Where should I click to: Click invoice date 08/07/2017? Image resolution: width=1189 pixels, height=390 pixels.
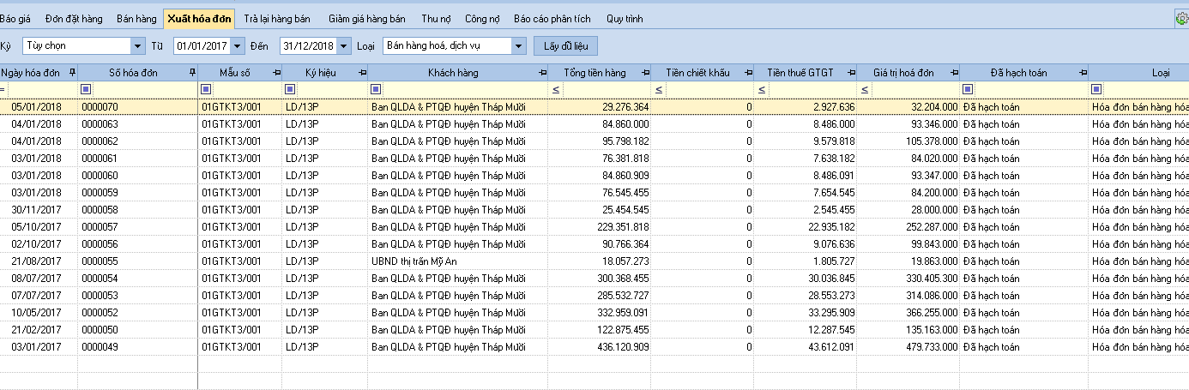coord(36,279)
